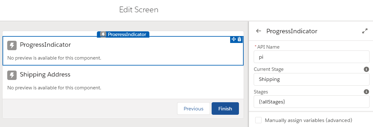Screen dimensions: 373x127
Task: Delete the ProgressIndicator component via trash icon
Action: tap(239, 40)
